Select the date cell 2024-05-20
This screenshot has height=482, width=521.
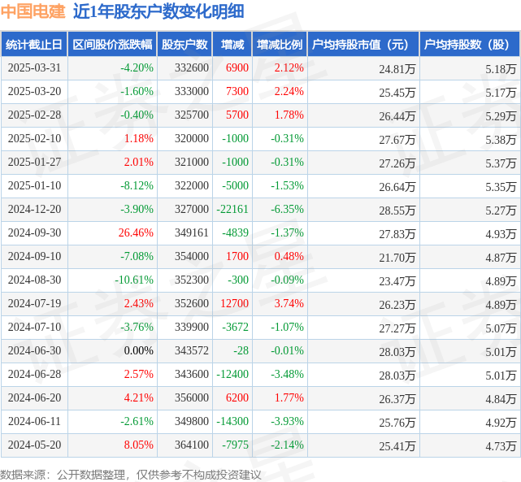pos(35,445)
